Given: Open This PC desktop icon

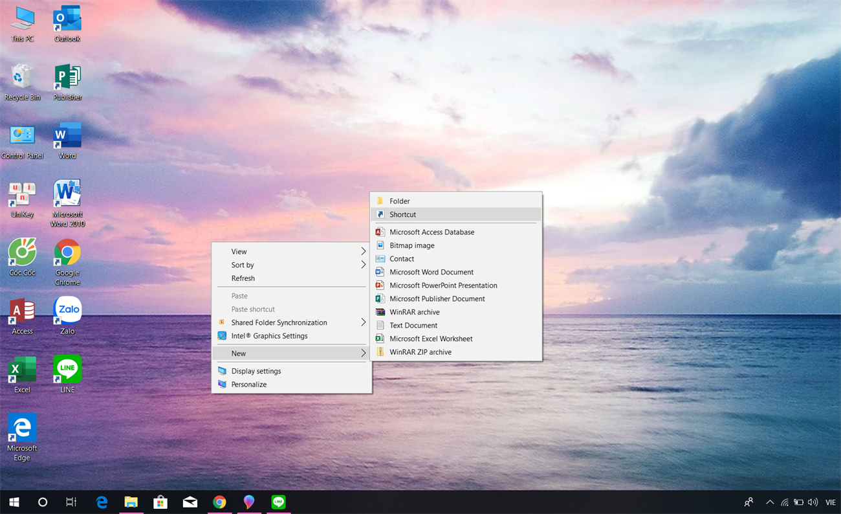Looking at the screenshot, I should 22,25.
